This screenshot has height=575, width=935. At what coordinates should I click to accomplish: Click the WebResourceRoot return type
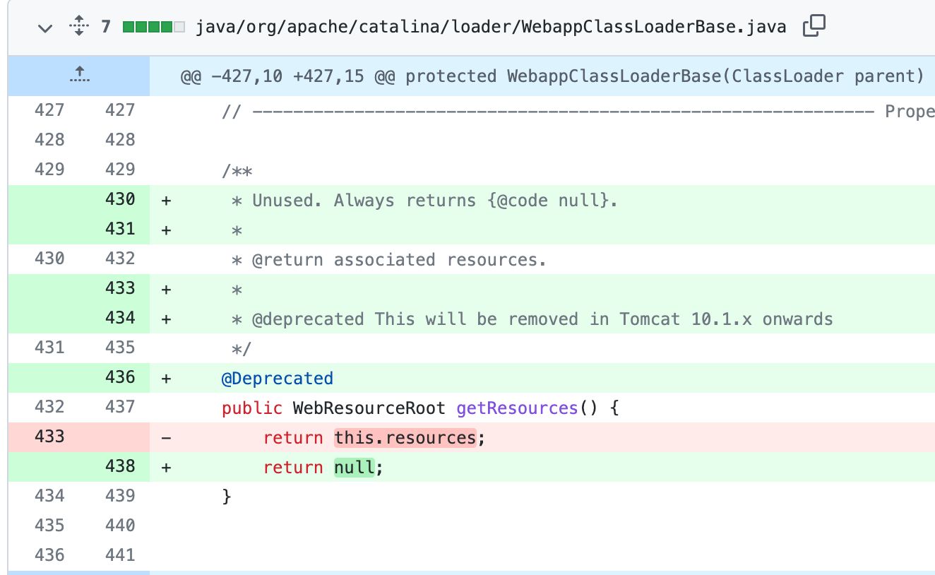click(369, 408)
